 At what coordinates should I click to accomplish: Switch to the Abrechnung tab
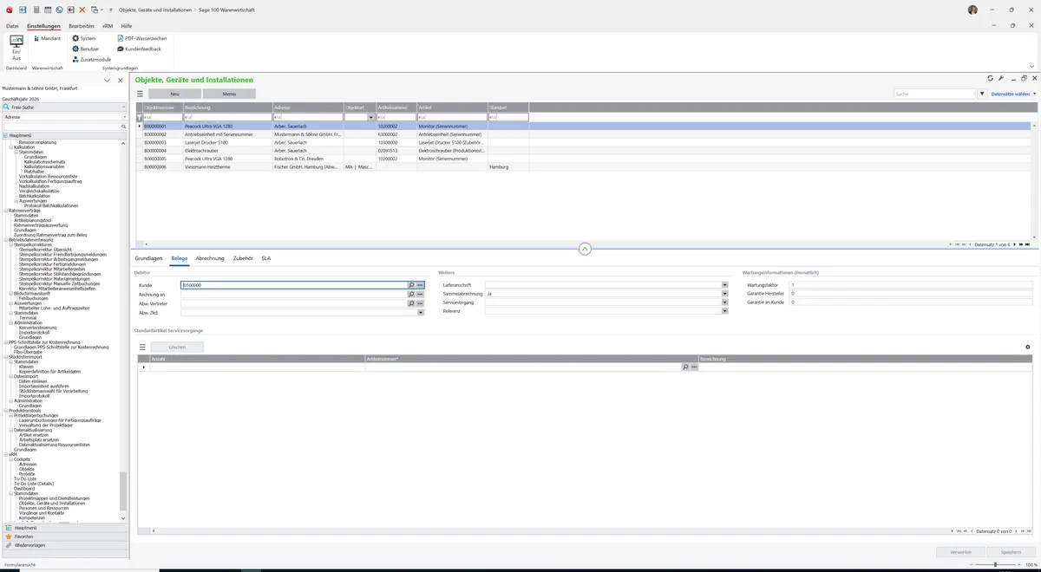tap(210, 258)
